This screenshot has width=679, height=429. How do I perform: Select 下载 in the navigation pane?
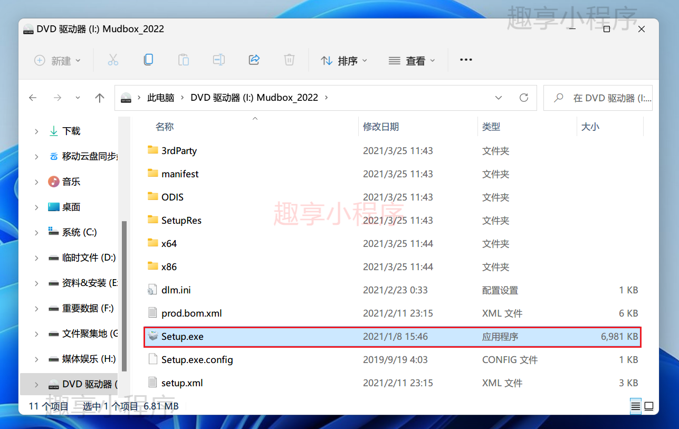click(71, 131)
